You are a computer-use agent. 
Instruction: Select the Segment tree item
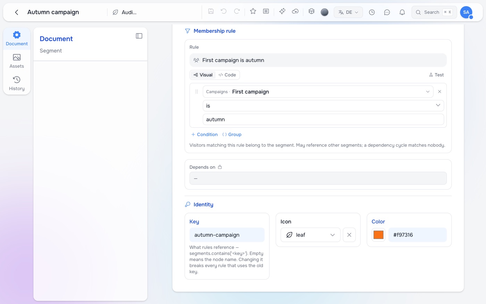51,51
